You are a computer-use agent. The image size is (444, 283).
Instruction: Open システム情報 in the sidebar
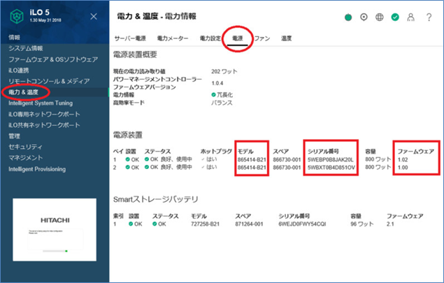pyautogui.click(x=26, y=48)
